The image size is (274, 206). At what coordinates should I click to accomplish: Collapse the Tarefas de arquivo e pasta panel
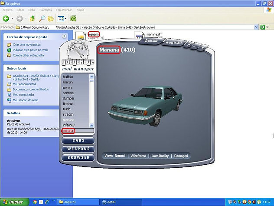64,37
